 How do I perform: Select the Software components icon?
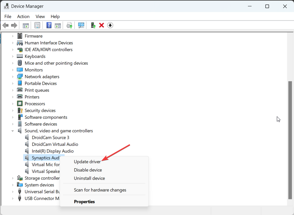click(x=20, y=117)
